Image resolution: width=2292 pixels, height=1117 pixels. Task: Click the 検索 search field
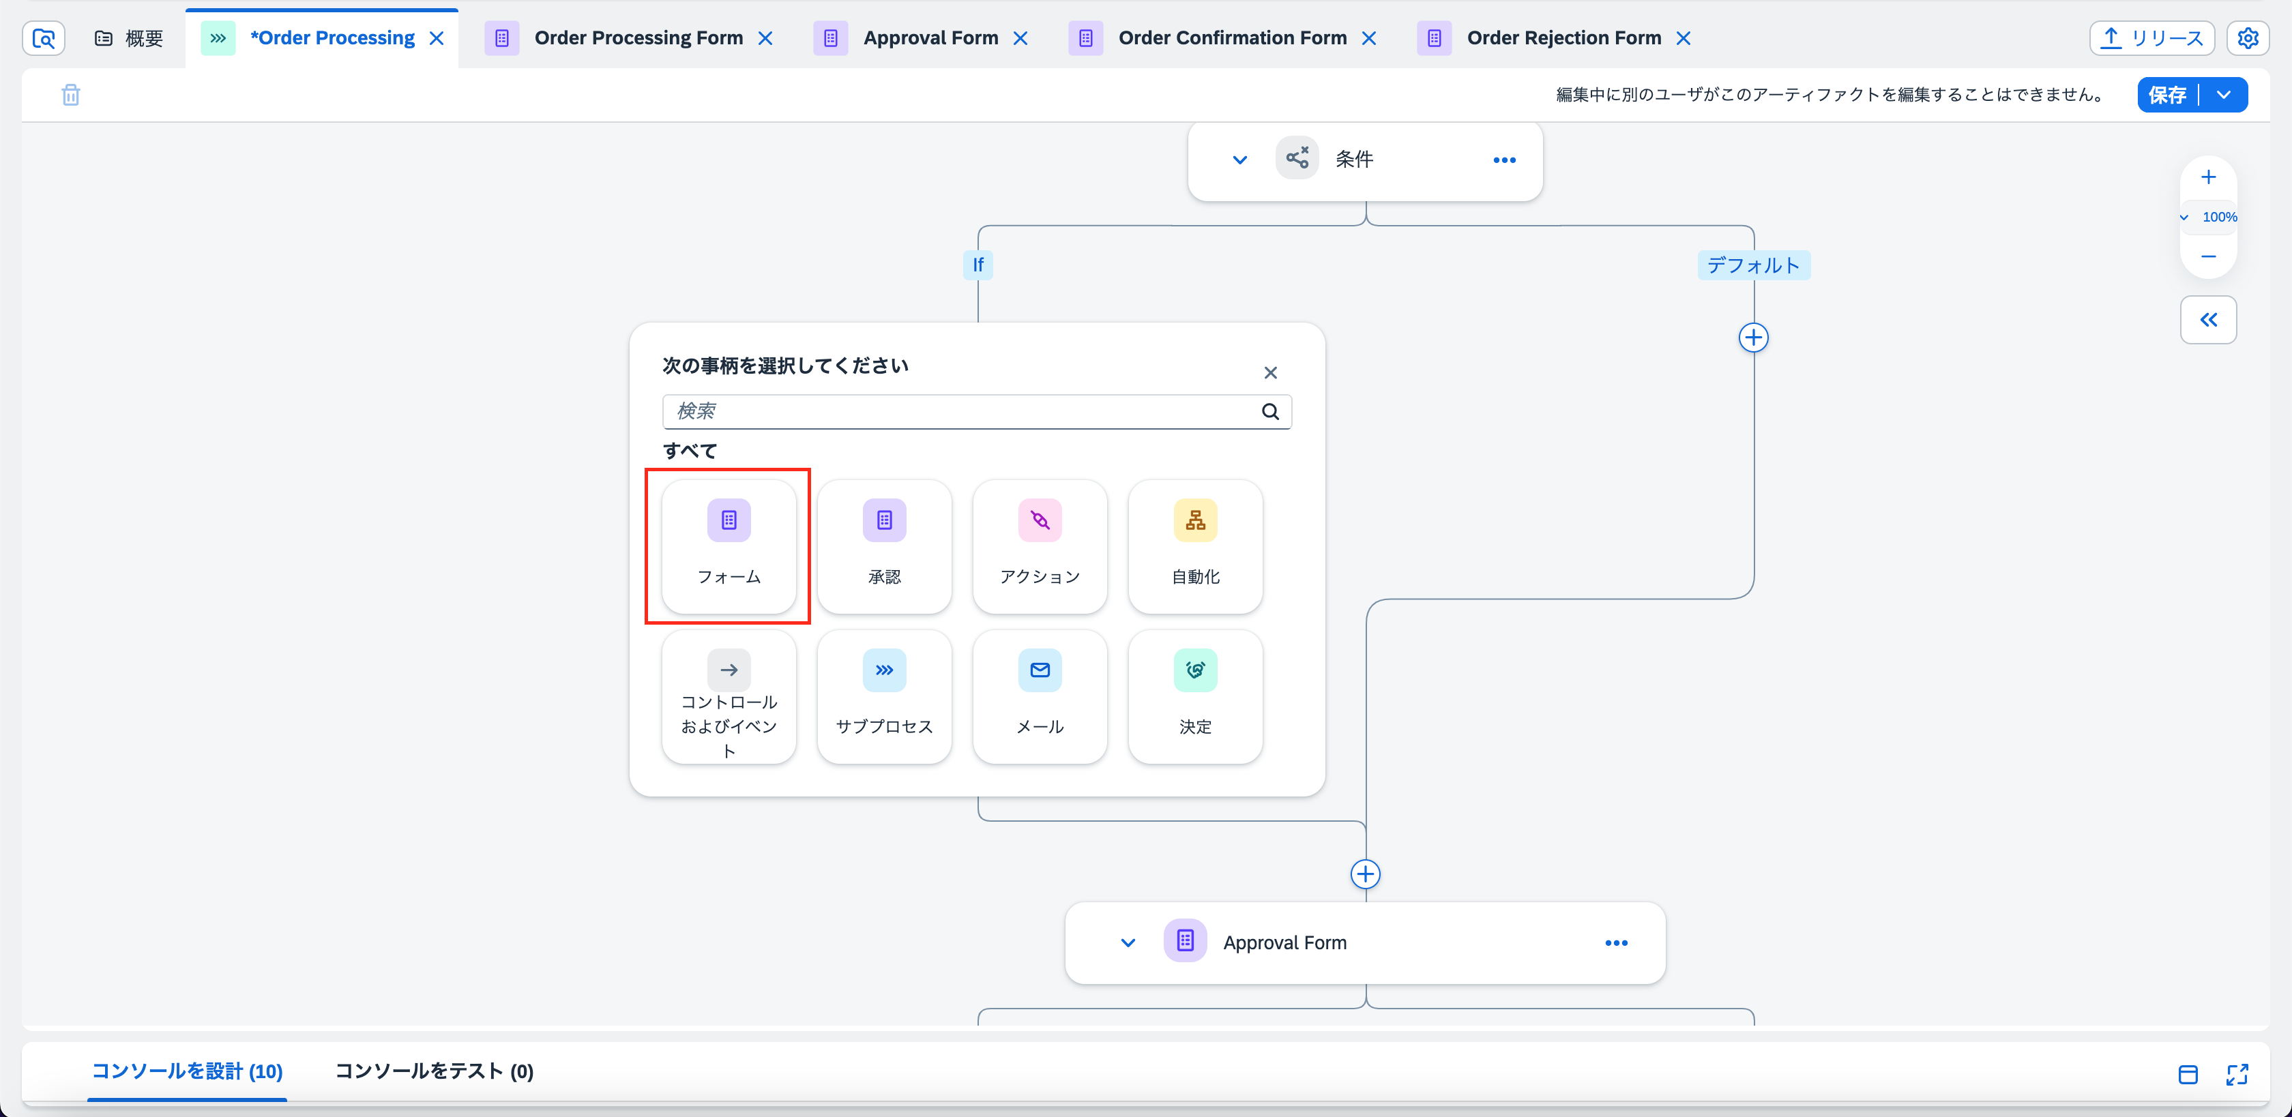[x=961, y=411]
